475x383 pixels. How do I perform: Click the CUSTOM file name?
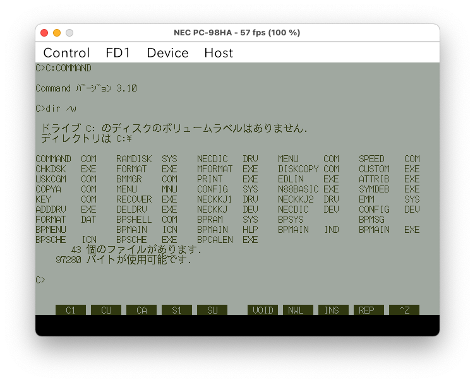[374, 169]
